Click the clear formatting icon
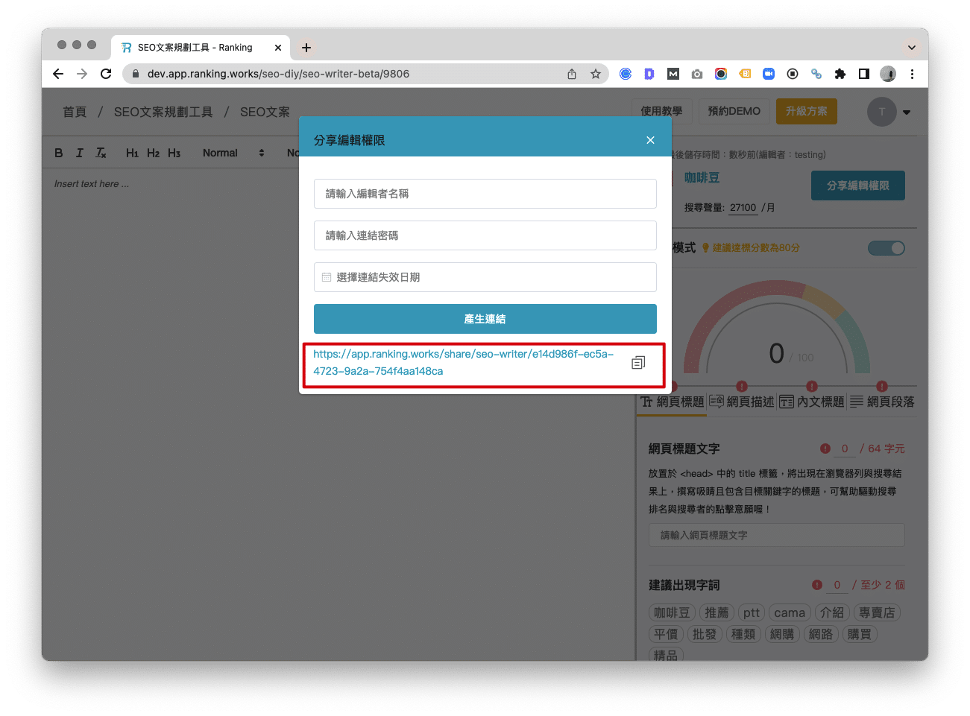This screenshot has height=716, width=970. pos(101,153)
